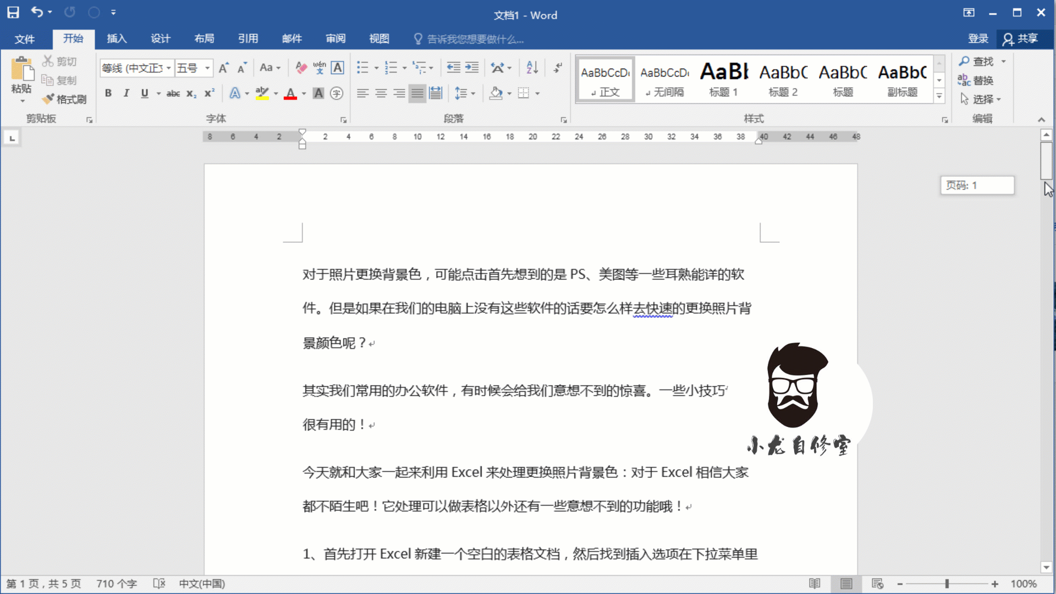
Task: Switch to the Design (设计) tab
Action: [161, 38]
